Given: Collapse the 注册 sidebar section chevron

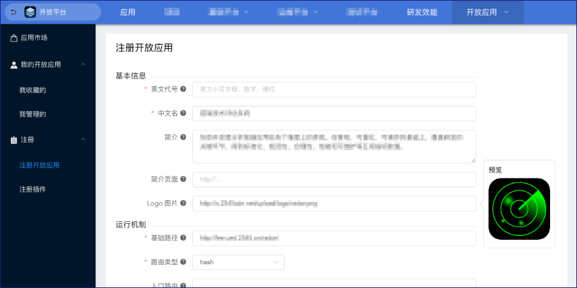Looking at the screenshot, I should point(83,140).
